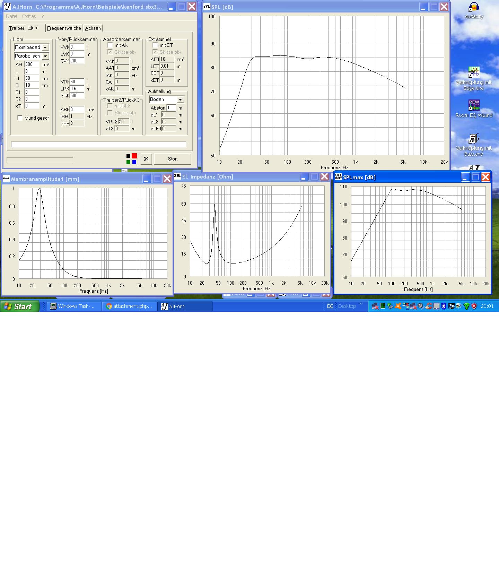
Task: Select the red curve color swatch
Action: pos(134,156)
